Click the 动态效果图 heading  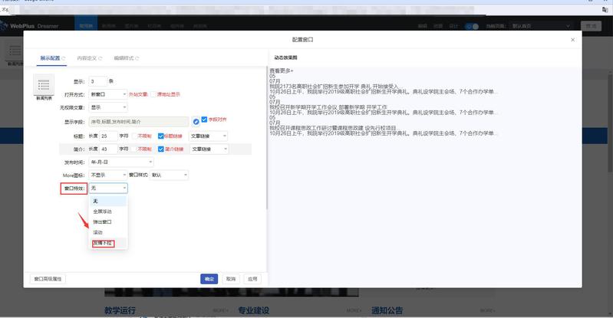pos(285,57)
